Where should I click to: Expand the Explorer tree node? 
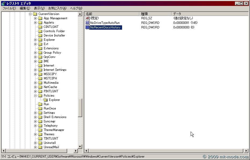tap(35, 39)
